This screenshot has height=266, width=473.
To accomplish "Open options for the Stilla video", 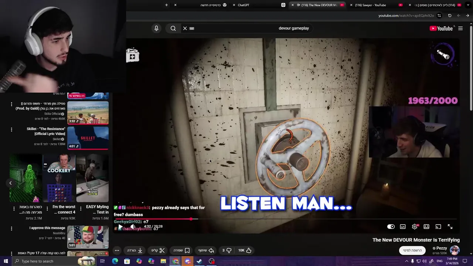I will (11, 104).
